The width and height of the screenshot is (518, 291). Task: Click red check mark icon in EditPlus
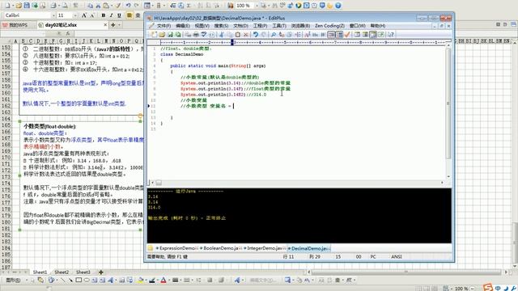coord(347,34)
